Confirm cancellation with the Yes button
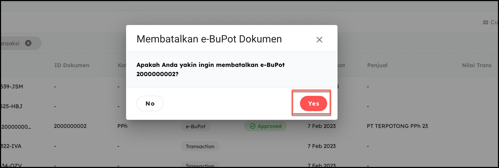 pos(313,103)
